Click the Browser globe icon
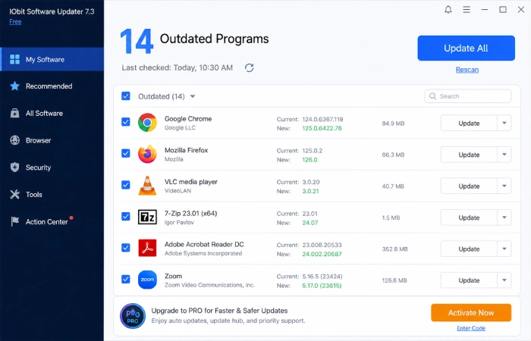Viewport: 531px width, 341px height. [x=14, y=140]
